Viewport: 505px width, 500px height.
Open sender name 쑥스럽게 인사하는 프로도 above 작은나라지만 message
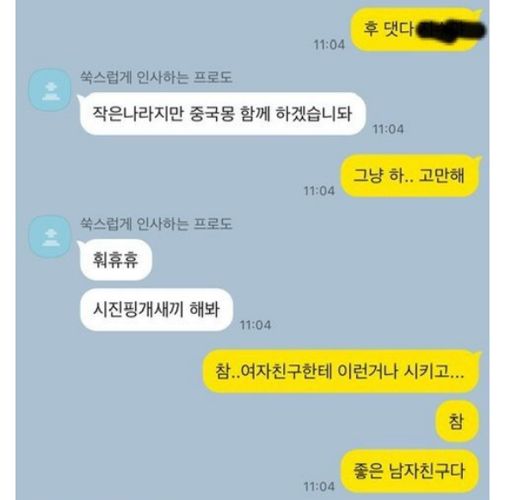157,77
